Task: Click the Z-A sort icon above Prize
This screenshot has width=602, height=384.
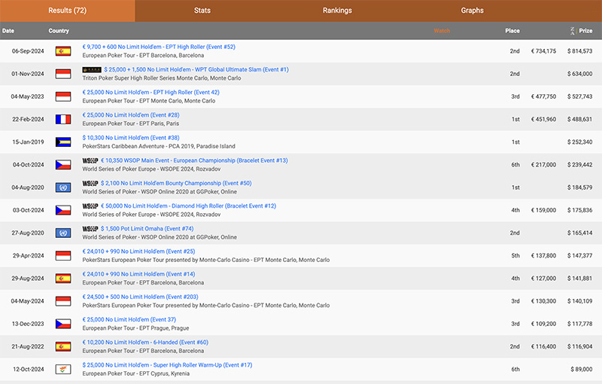Action: pos(573,31)
